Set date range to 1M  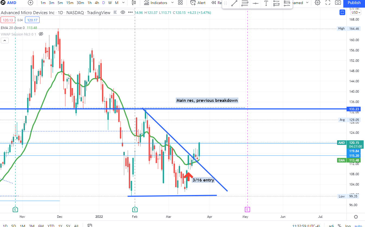(x=23, y=226)
